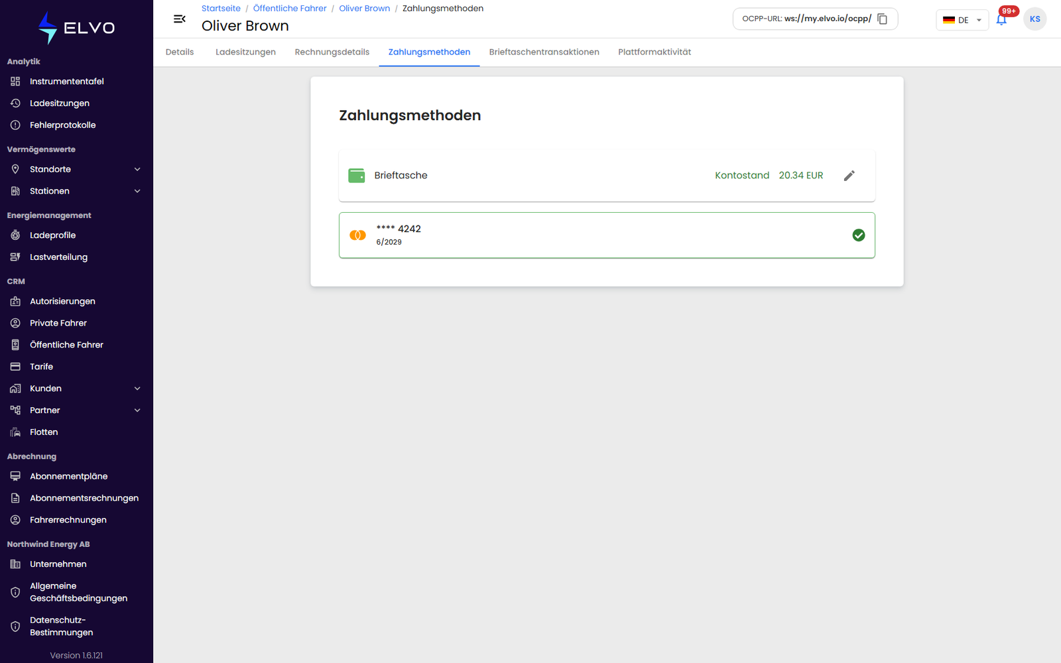The height and width of the screenshot is (663, 1061).
Task: Copy the OCPP URL with copy icon
Action: coord(883,19)
